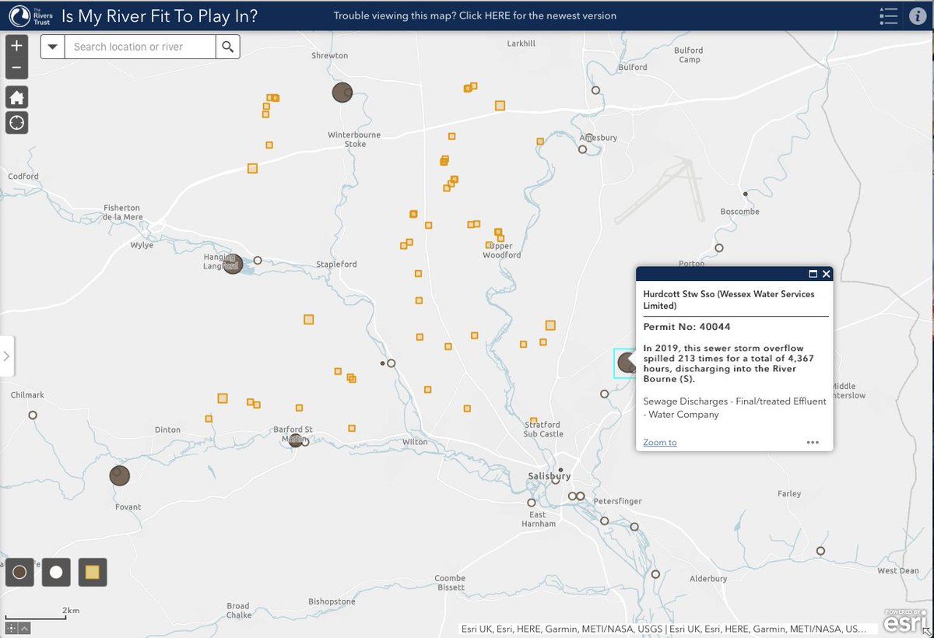Open popup more options ellipsis

[x=813, y=442]
